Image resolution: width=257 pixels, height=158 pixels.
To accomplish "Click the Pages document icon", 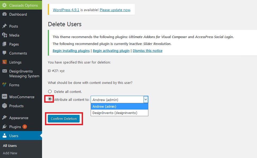I will [x=4, y=44].
